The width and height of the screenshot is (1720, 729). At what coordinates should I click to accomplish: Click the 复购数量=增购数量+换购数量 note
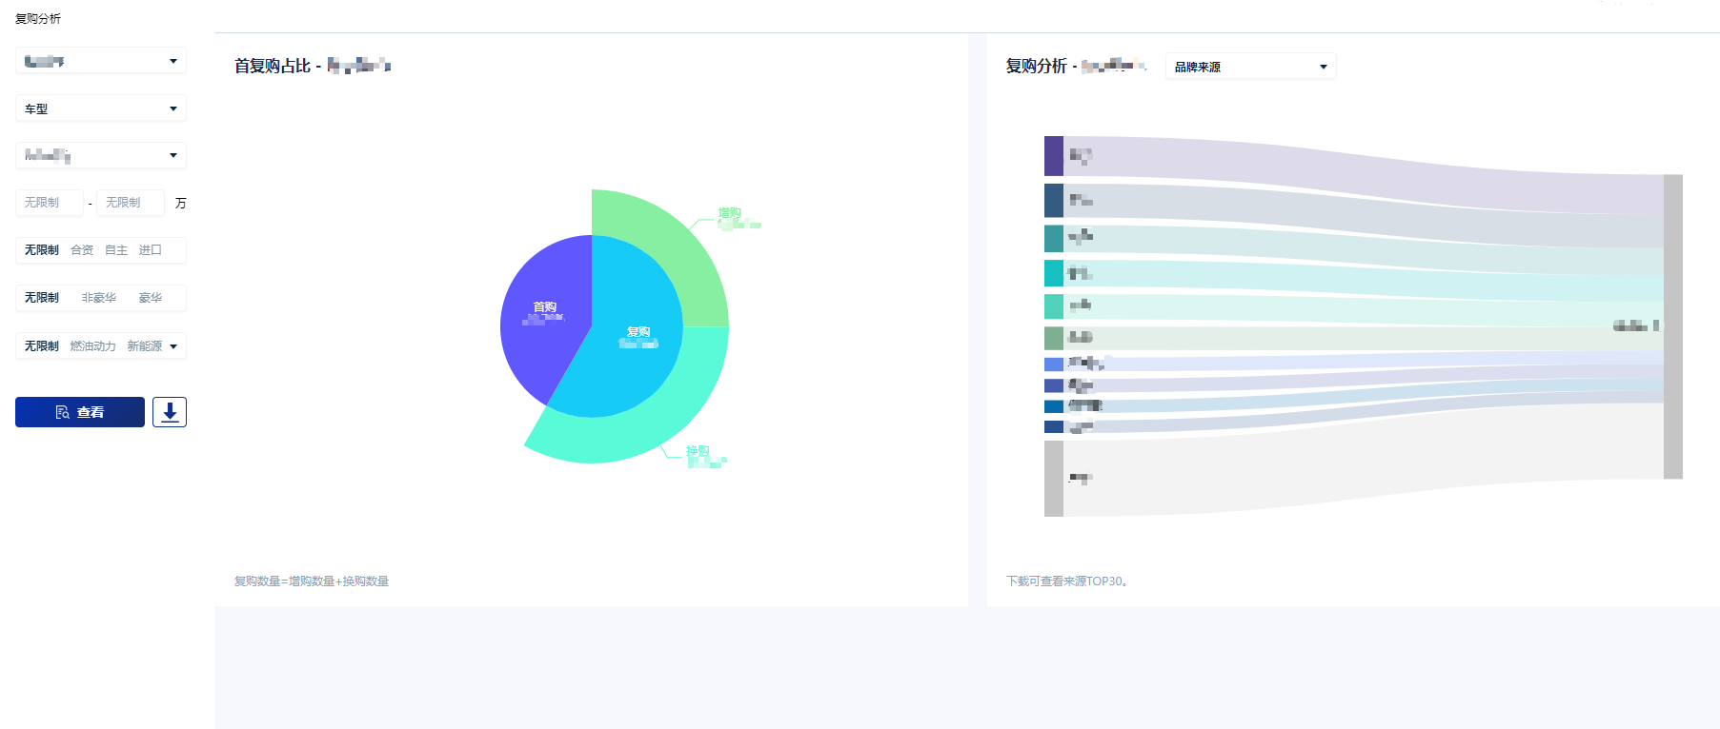[x=312, y=581]
